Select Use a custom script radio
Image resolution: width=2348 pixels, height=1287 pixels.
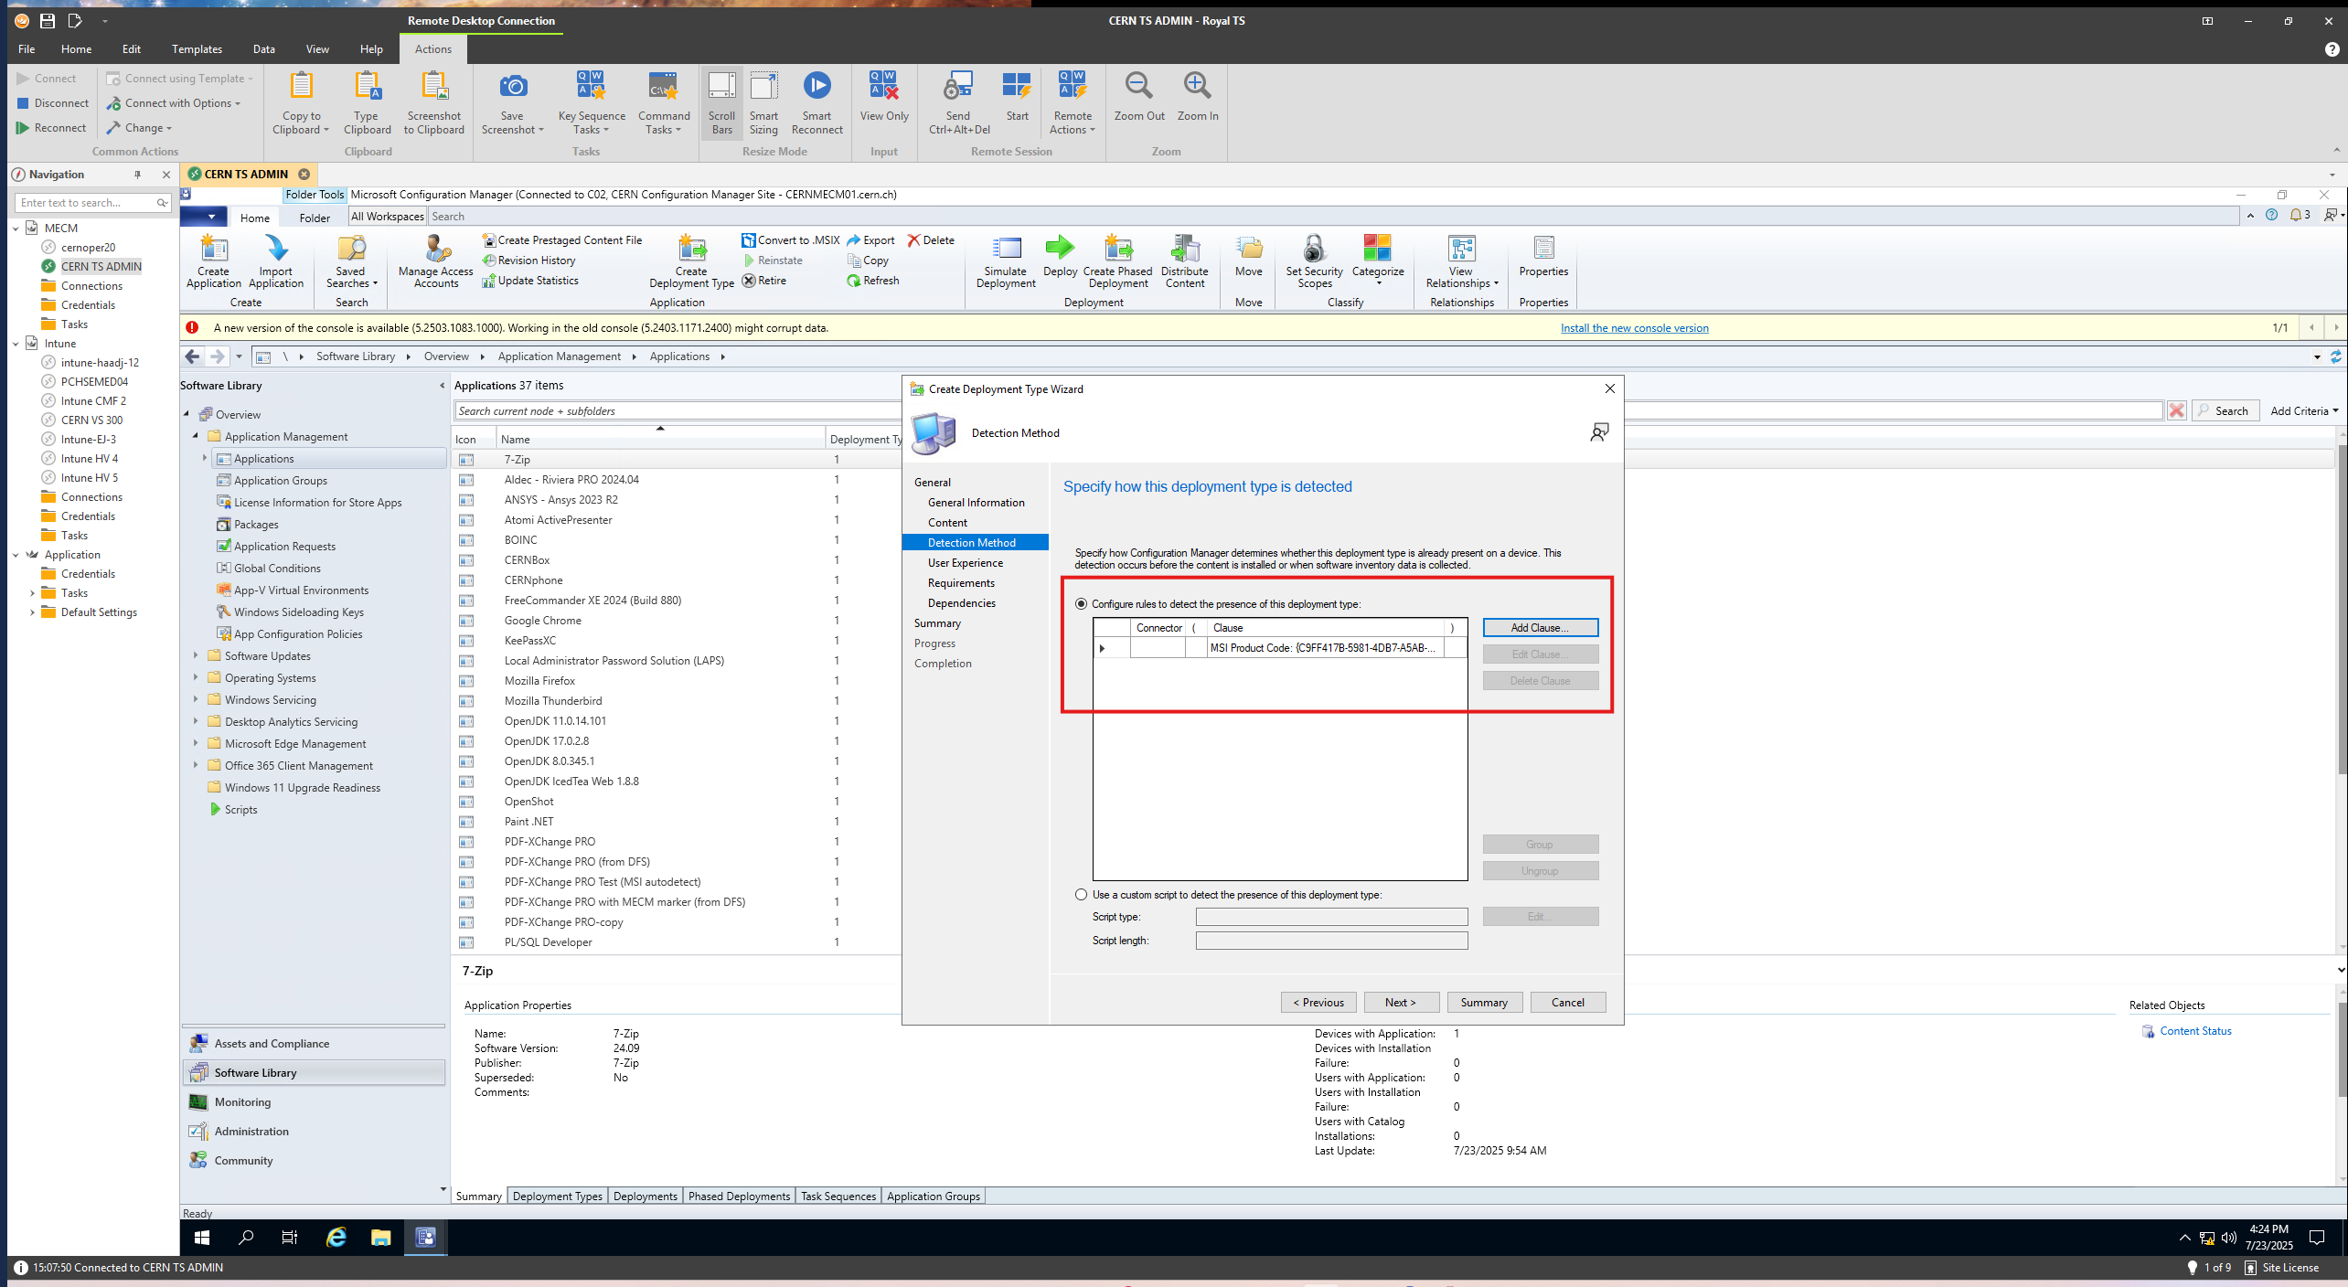(1082, 895)
